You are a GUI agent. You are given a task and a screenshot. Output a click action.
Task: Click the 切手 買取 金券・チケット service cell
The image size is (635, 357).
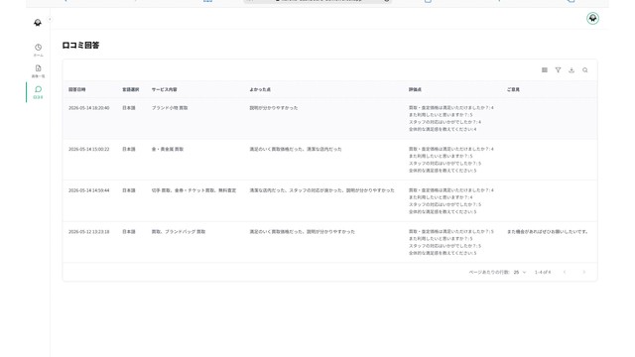[193, 190]
